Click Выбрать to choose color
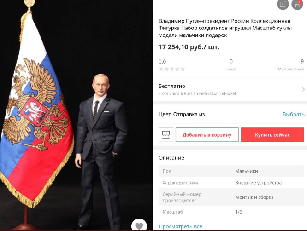This screenshot has height=231, width=307. pos(294,114)
